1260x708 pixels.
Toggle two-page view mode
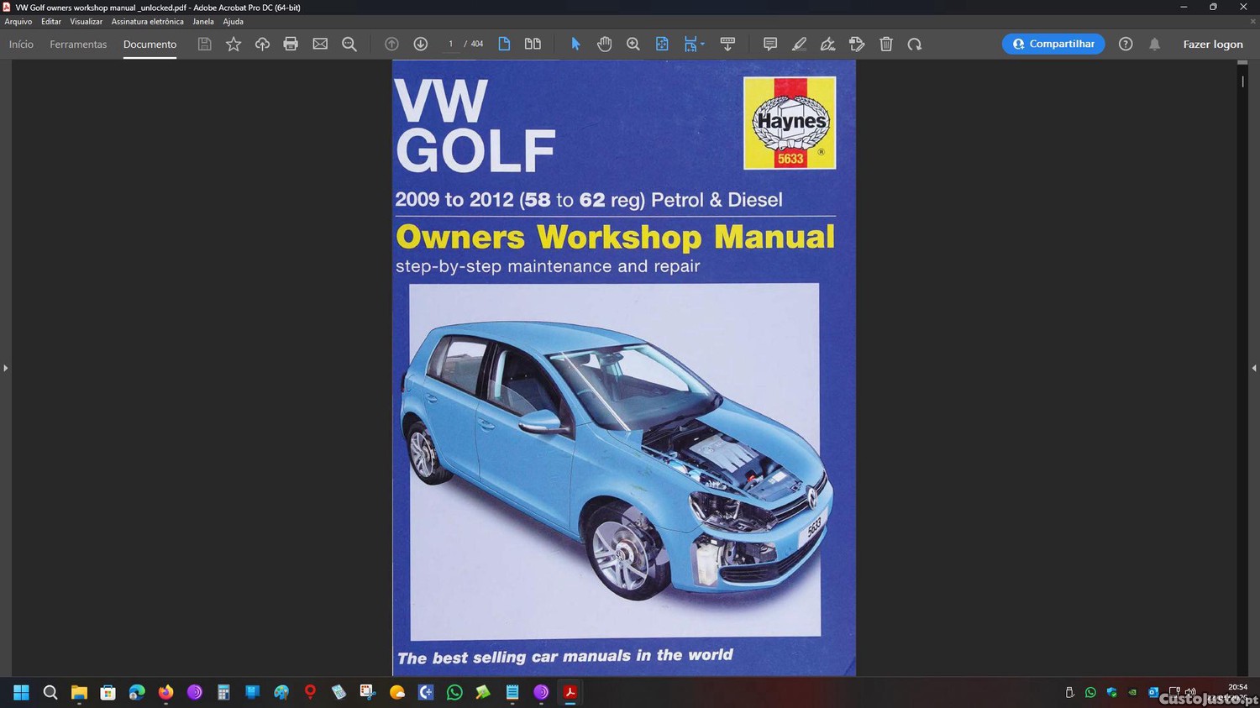pyautogui.click(x=533, y=45)
